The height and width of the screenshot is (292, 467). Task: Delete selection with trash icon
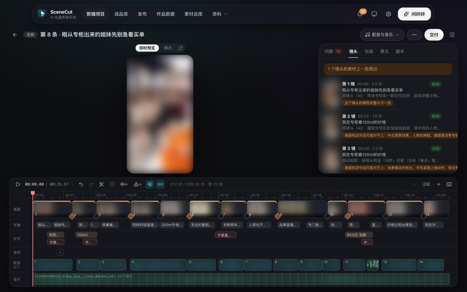(x=112, y=184)
